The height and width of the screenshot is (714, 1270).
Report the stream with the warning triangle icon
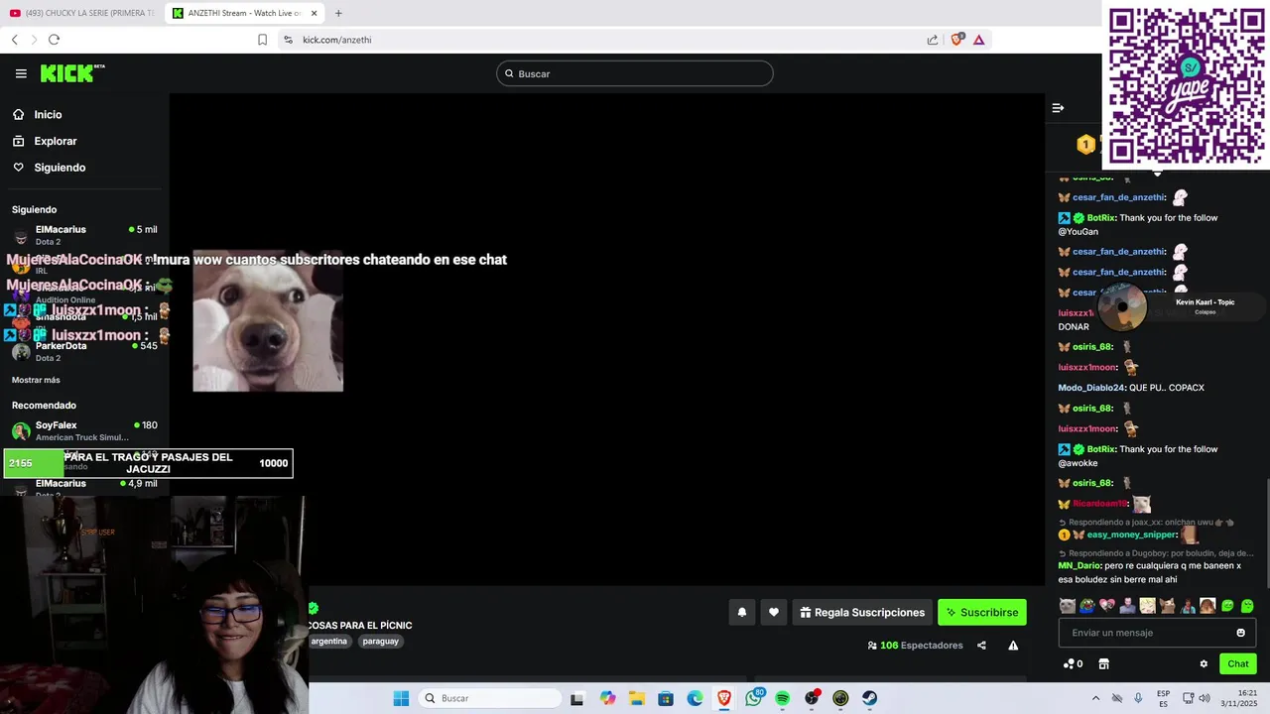[x=1013, y=646]
